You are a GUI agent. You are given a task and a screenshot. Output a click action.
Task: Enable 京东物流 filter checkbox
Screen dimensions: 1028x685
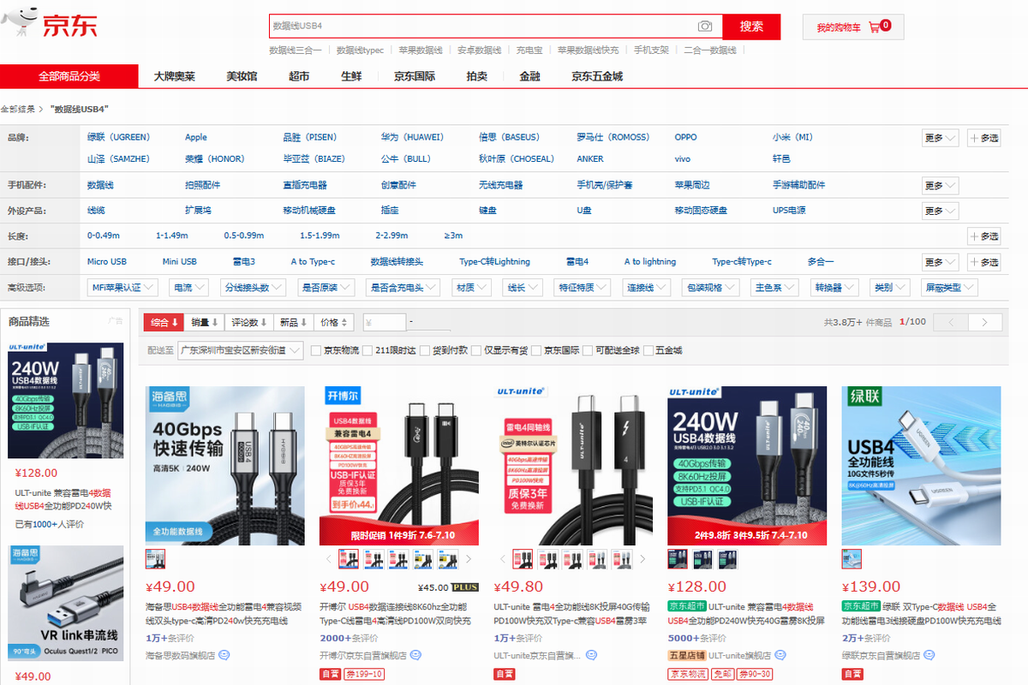coord(315,350)
